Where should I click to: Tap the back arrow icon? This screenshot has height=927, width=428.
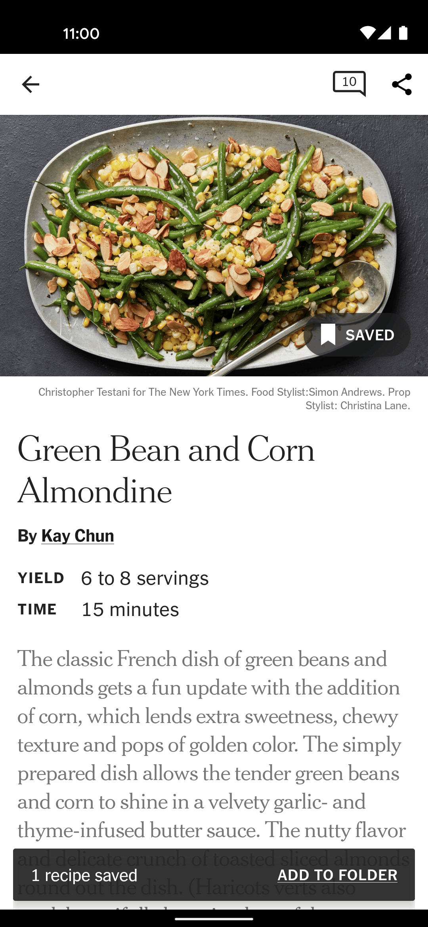click(x=31, y=84)
